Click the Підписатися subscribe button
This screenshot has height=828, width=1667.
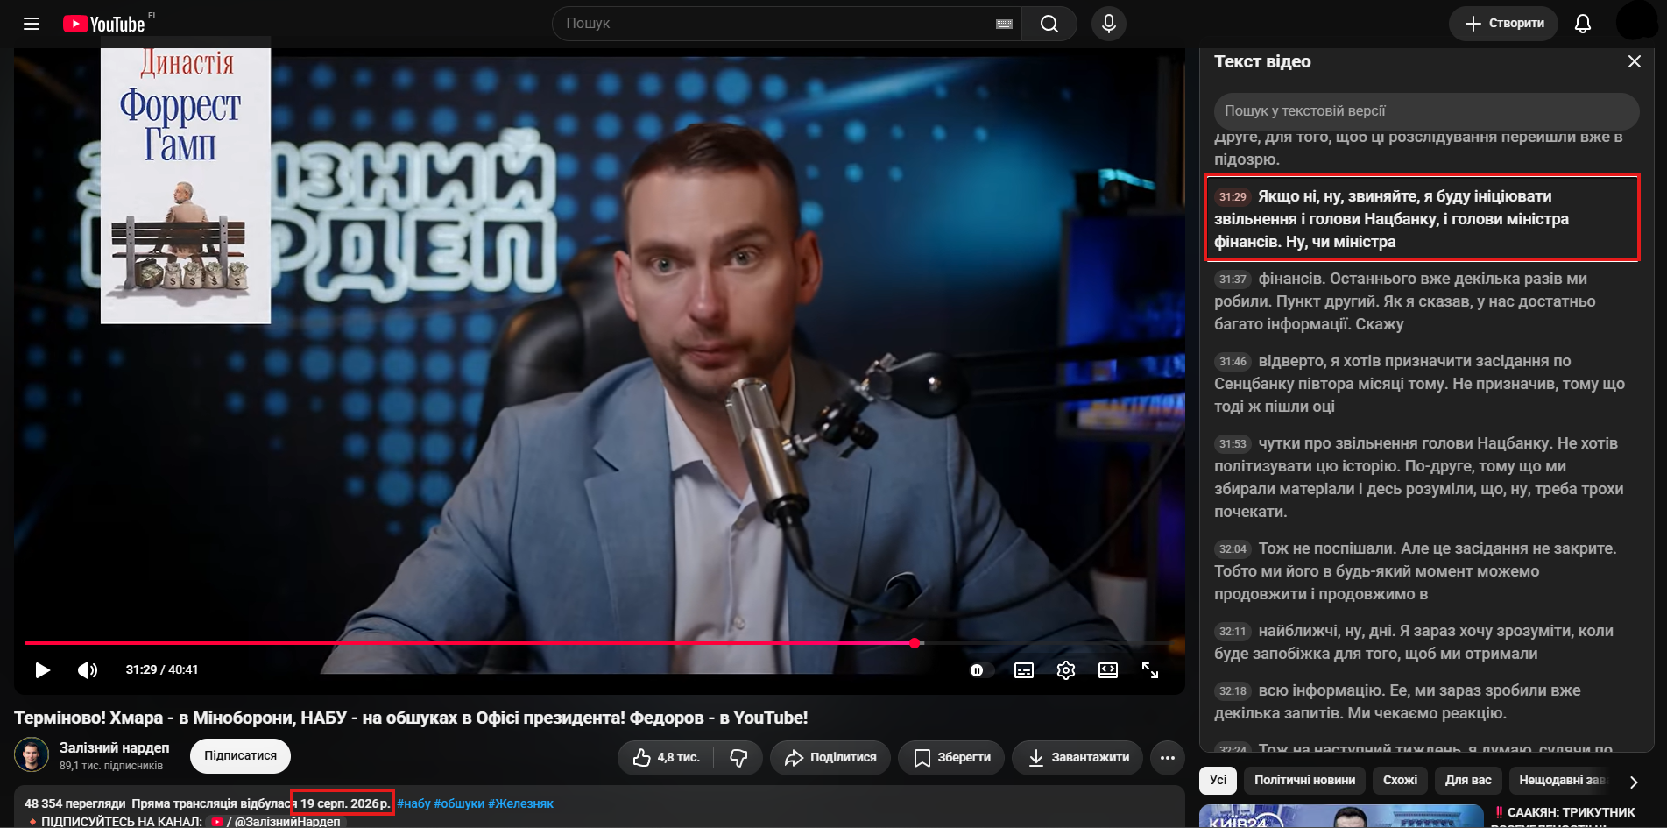click(240, 755)
